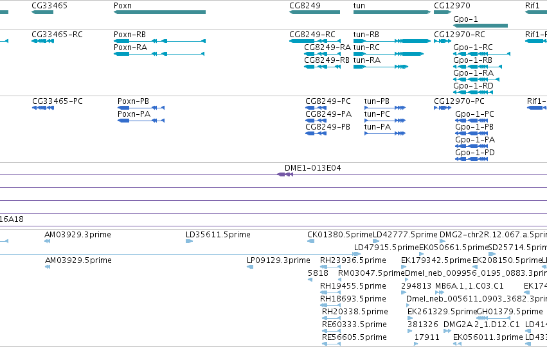Select the Gpo-1 gene label
Screen dimensions: 547x347
(x=465, y=19)
